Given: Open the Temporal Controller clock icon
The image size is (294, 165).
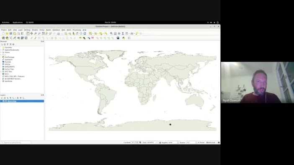Looking at the screenshot, I should click(81, 33).
